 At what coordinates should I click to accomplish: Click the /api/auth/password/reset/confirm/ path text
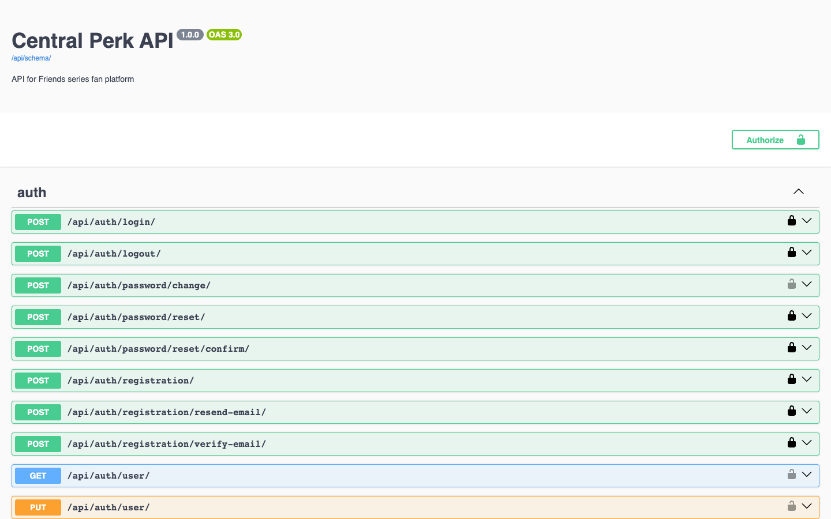pos(159,349)
